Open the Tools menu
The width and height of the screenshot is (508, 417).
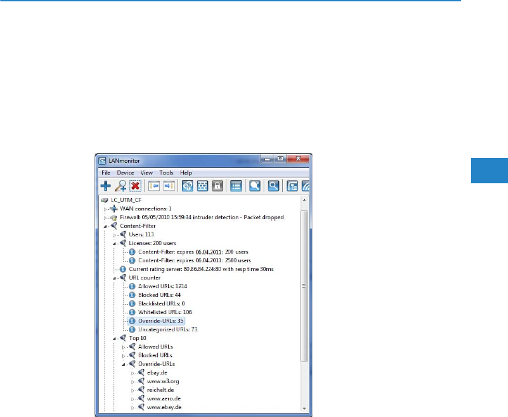[166, 173]
